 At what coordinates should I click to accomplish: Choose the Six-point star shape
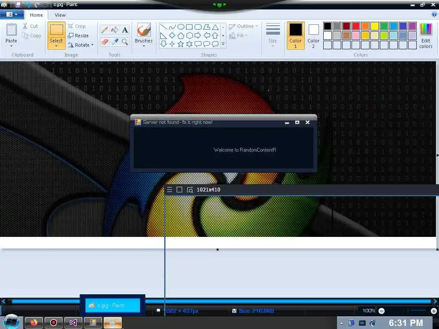(189, 44)
